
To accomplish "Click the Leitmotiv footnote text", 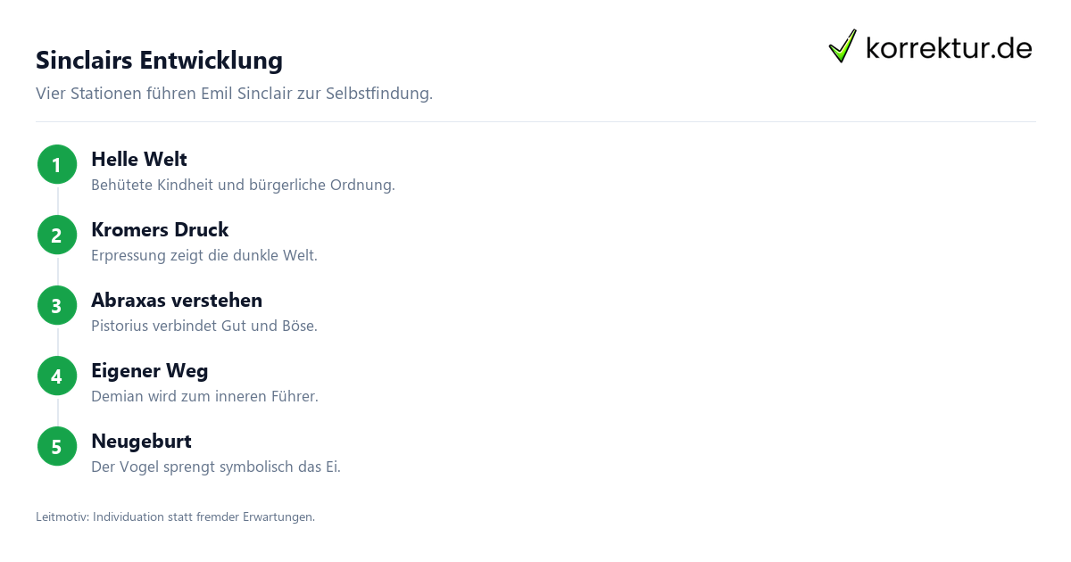I will [175, 517].
